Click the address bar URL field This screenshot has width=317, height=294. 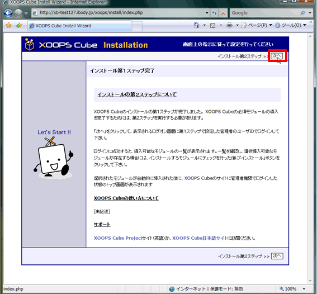pos(119,13)
